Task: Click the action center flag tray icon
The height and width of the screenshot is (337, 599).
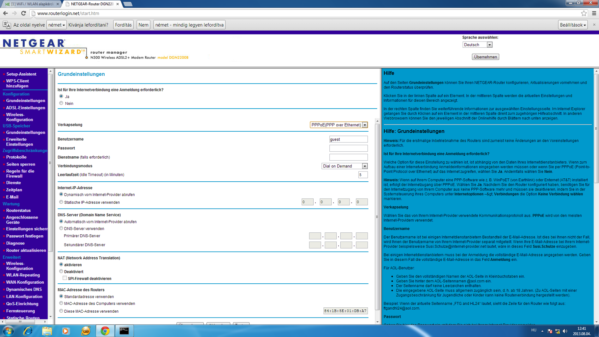Action: pos(550,331)
